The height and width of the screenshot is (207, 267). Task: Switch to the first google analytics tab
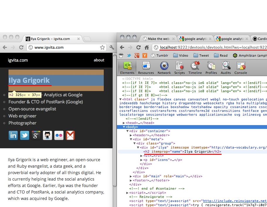[x=195, y=39]
